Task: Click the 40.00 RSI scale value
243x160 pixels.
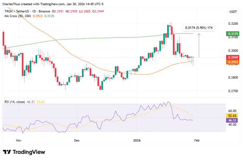Action: click(x=232, y=125)
